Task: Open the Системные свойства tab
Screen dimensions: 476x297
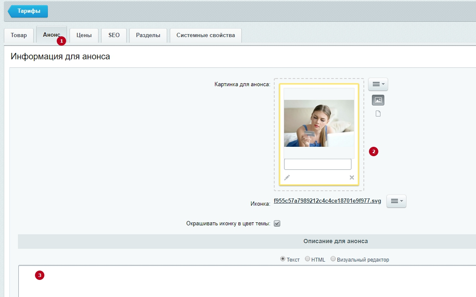Action: tap(206, 35)
